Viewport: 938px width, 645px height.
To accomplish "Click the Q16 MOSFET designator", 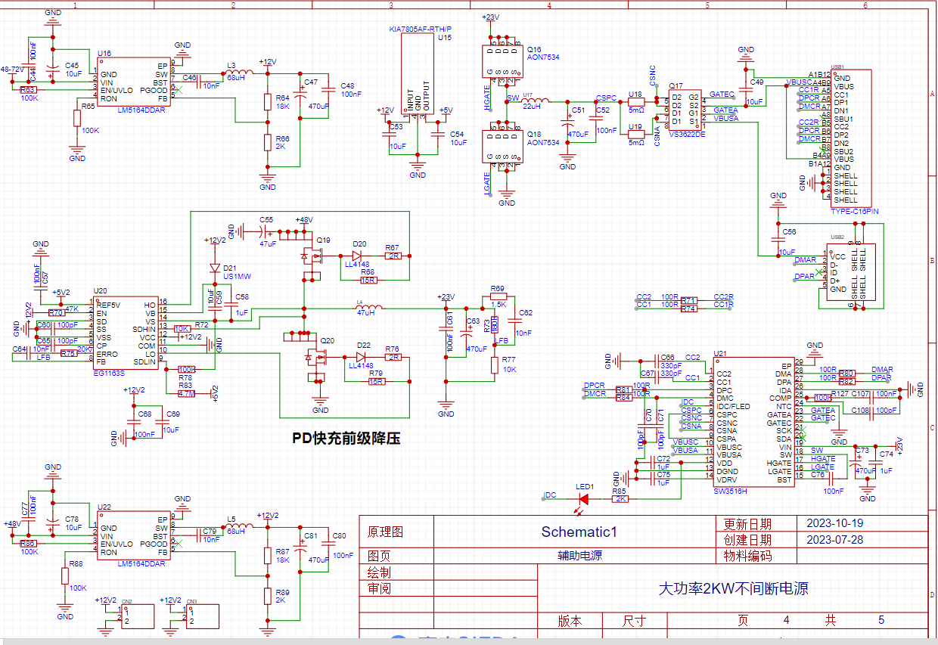I will click(x=534, y=48).
